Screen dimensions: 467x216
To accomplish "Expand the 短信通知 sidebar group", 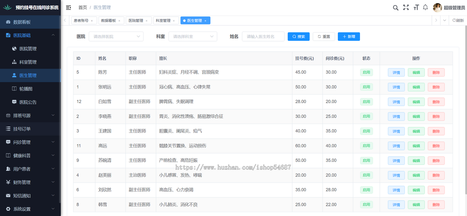I will (x=30, y=196).
